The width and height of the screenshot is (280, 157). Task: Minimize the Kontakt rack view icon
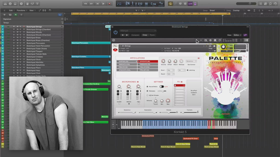click(220, 40)
